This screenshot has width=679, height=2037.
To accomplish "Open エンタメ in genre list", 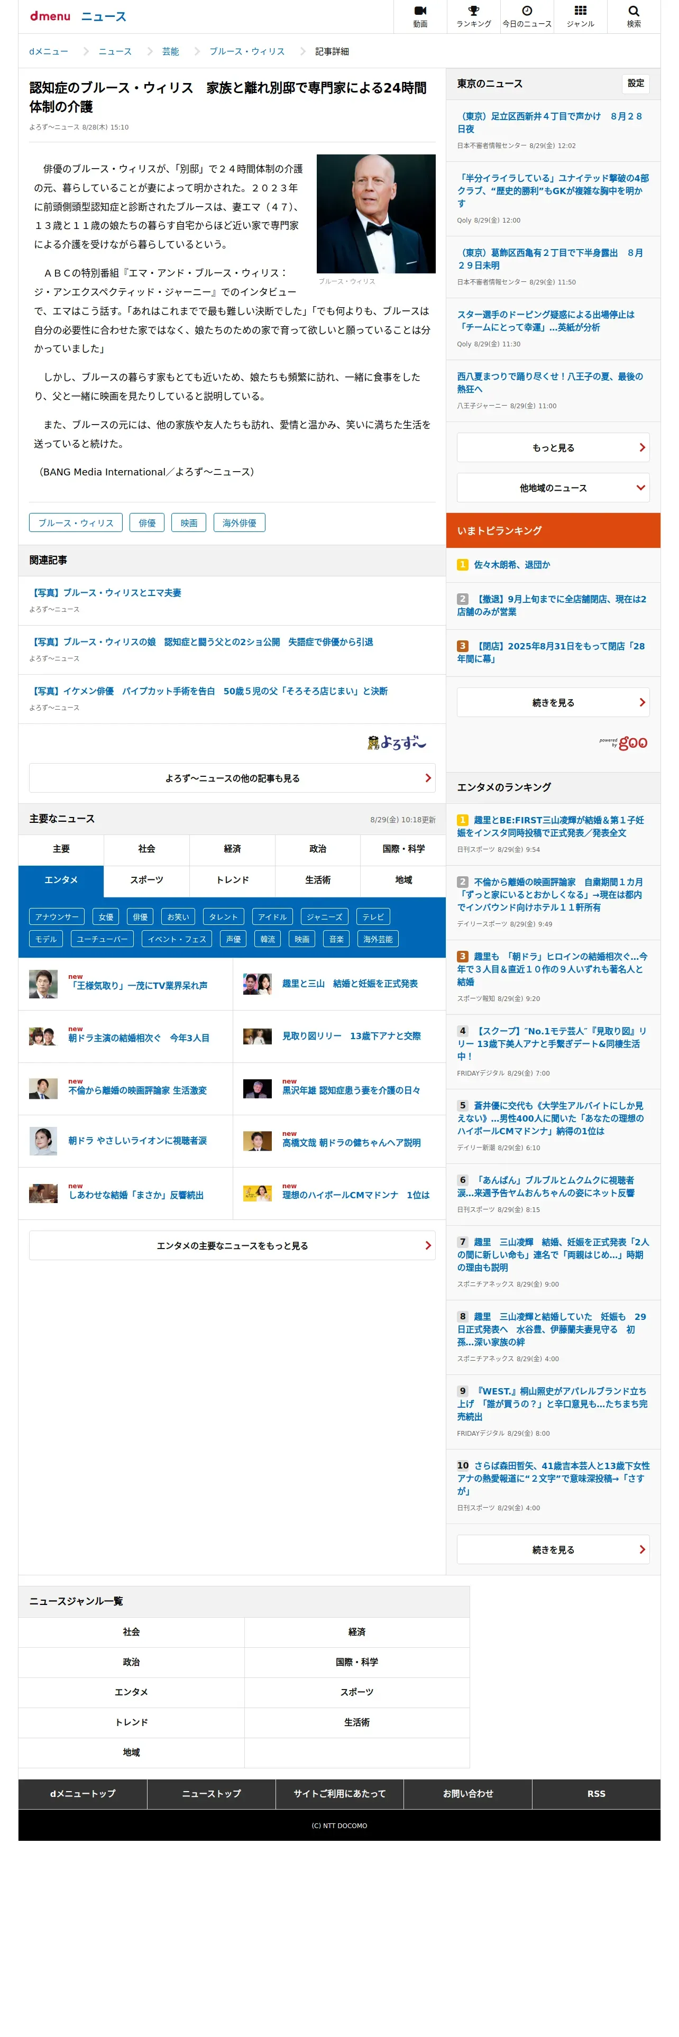I will tap(131, 1692).
